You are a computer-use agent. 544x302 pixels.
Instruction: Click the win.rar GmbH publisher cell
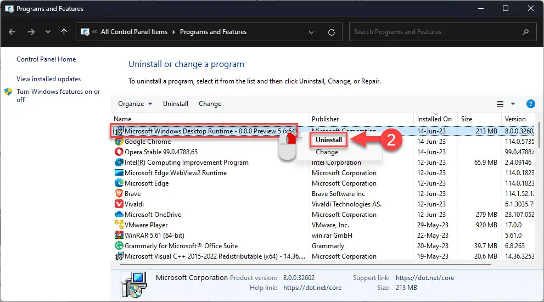pos(332,236)
